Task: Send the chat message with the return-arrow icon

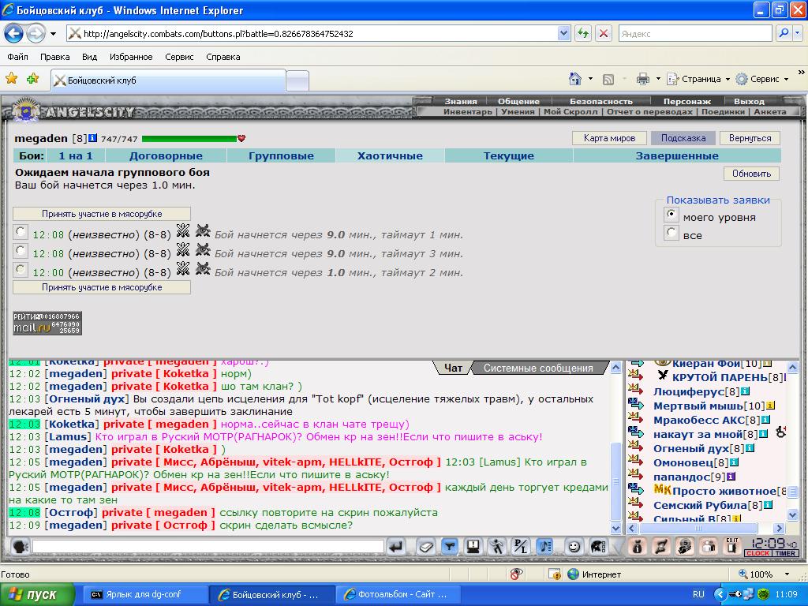Action: click(396, 546)
